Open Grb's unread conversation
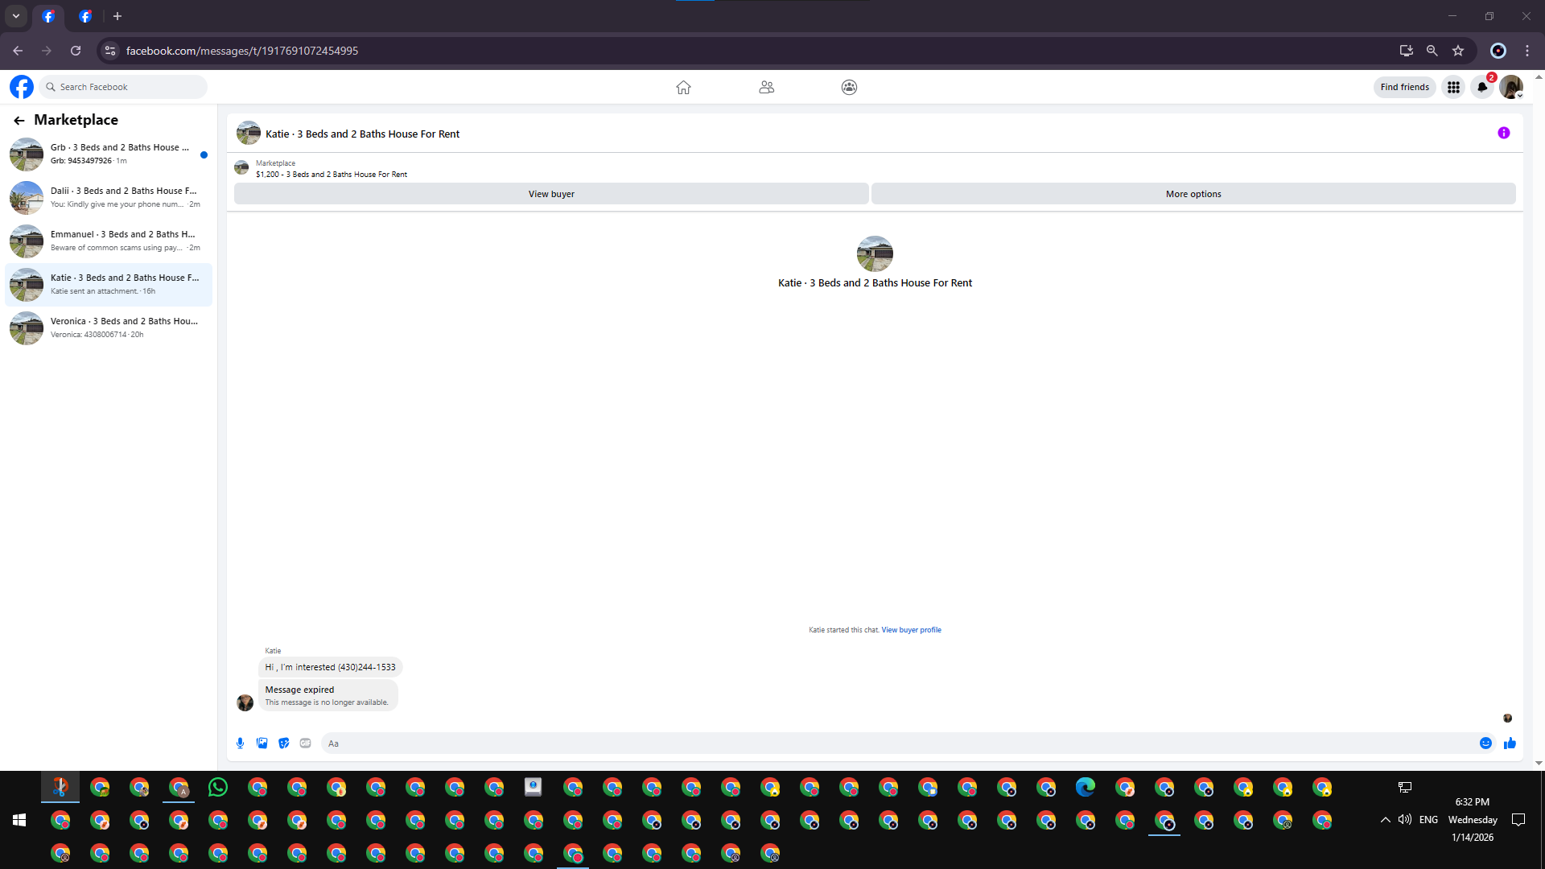This screenshot has width=1545, height=869. pos(109,154)
